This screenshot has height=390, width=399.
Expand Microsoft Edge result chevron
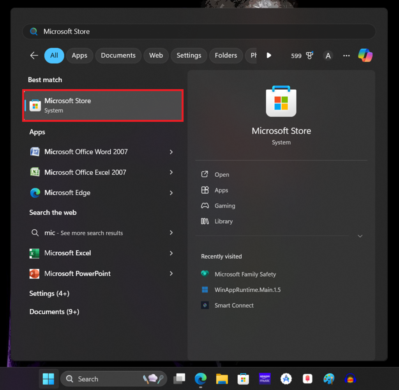click(171, 193)
